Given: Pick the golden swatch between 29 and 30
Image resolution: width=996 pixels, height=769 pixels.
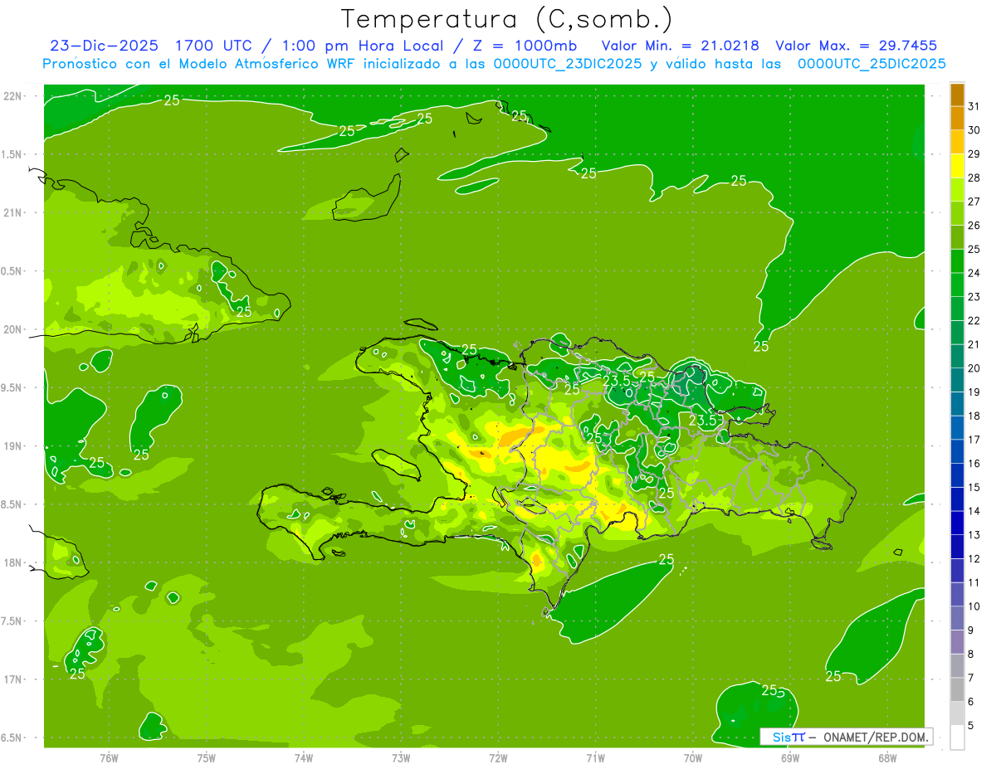Looking at the screenshot, I should [x=958, y=142].
